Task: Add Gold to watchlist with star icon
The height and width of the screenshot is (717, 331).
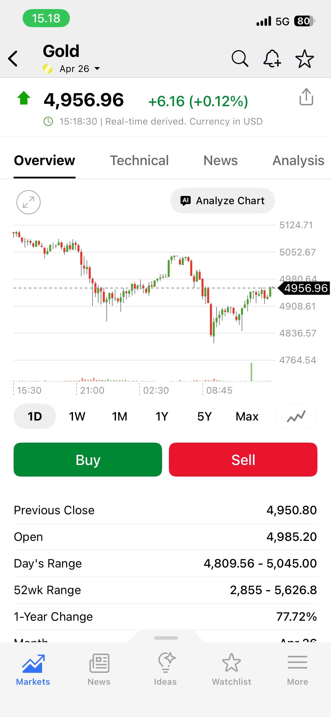Action: pyautogui.click(x=304, y=59)
